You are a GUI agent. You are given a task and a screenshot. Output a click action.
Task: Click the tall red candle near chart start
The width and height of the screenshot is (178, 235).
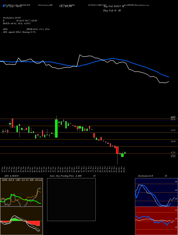[x=12, y=123]
